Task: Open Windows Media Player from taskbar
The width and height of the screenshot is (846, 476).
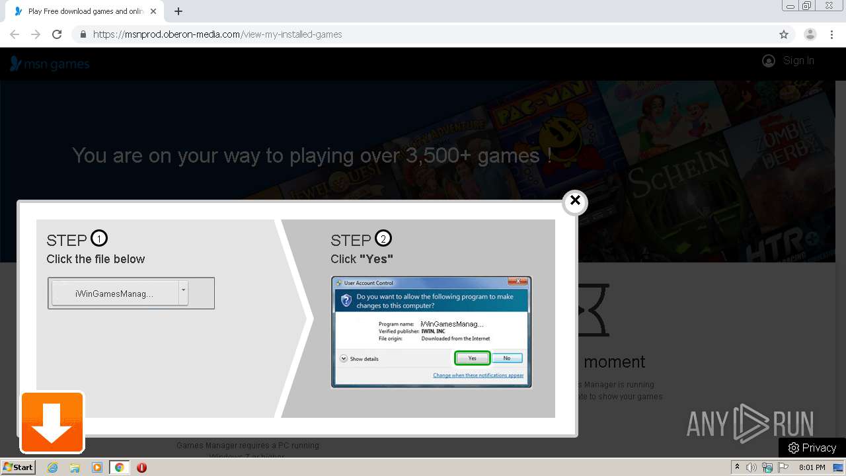Action: tap(97, 467)
